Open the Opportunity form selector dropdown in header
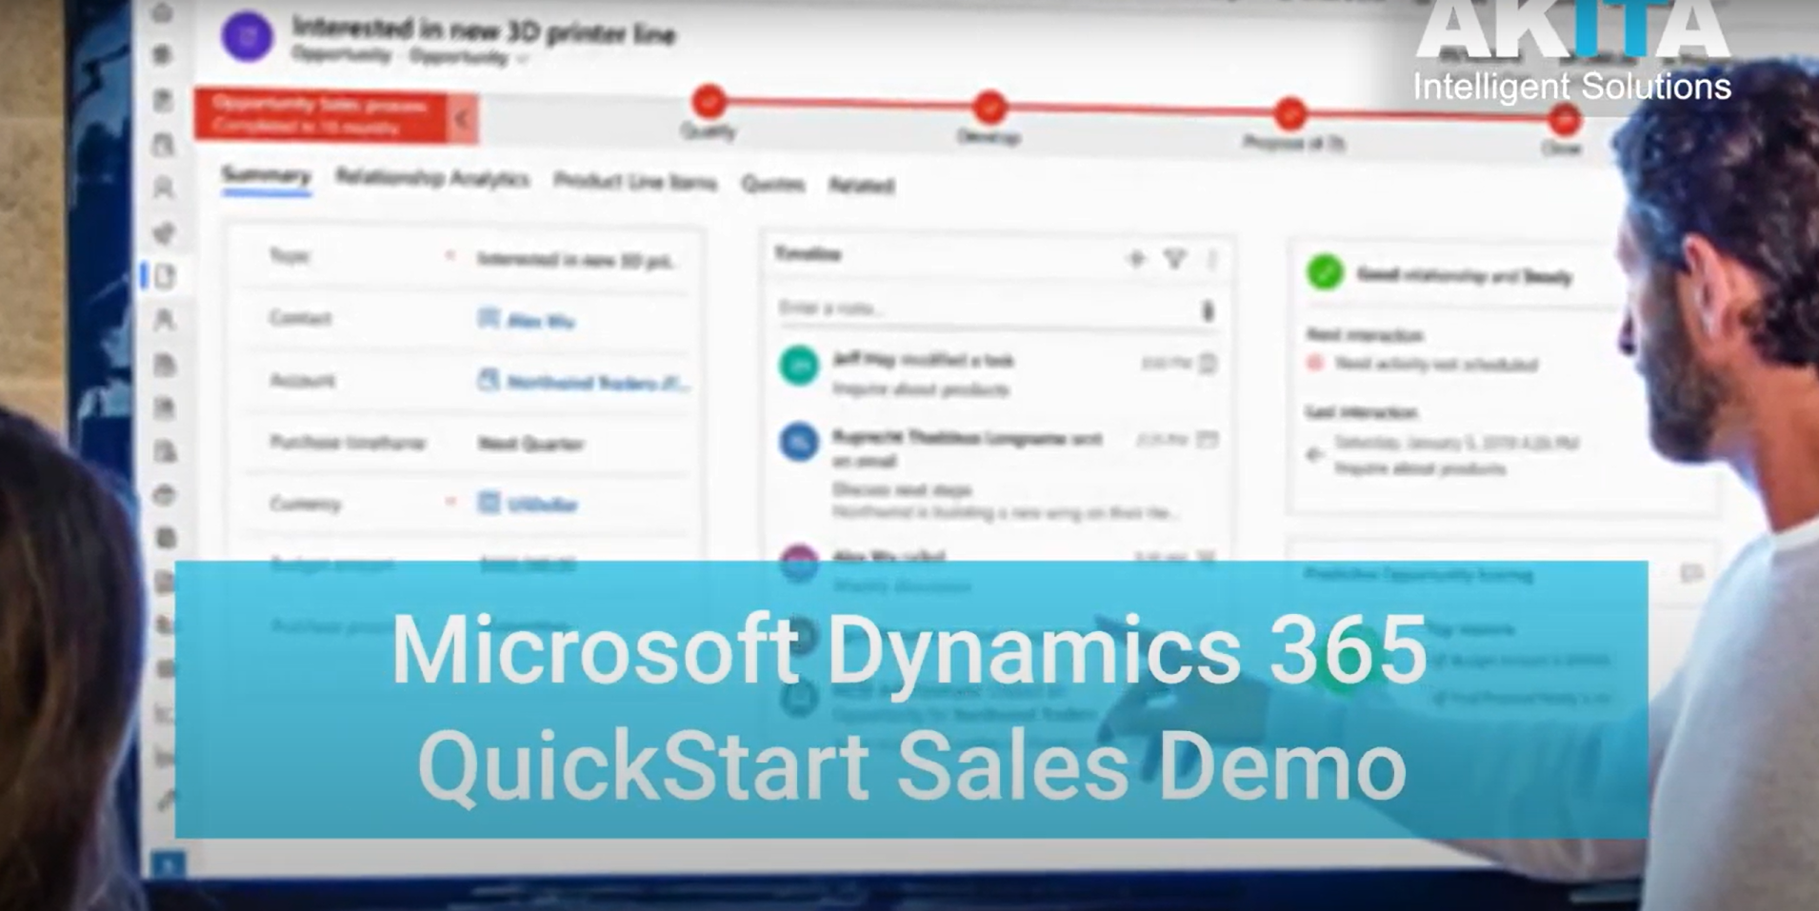This screenshot has height=911, width=1819. [x=519, y=57]
